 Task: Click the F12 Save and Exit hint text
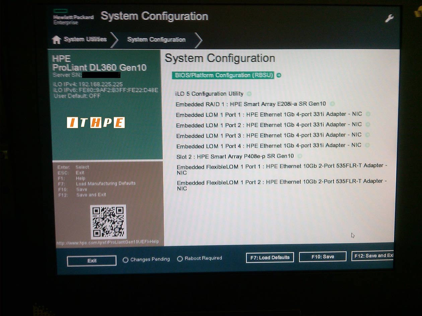82,195
